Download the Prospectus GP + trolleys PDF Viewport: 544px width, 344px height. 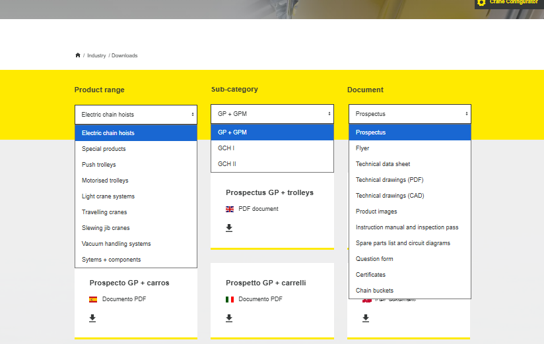pos(229,228)
